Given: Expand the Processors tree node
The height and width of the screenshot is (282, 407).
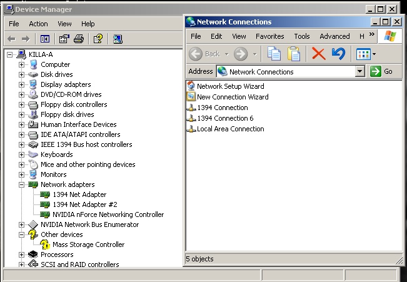Looking at the screenshot, I should 22,254.
